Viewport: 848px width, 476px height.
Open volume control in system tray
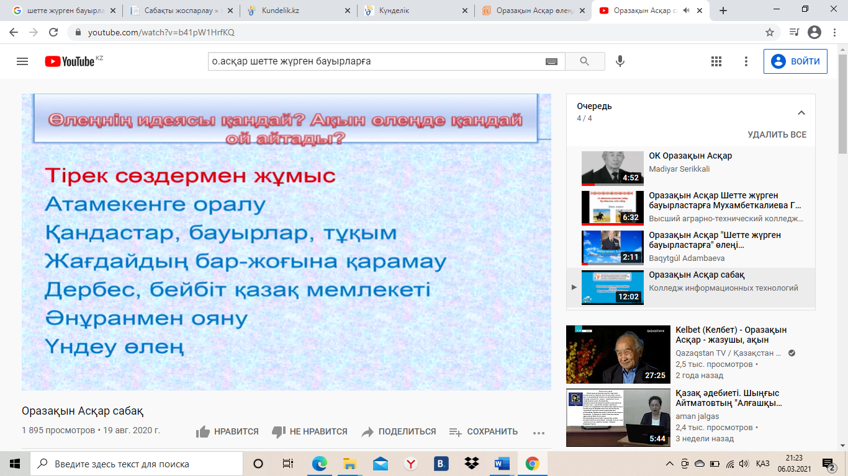pos(744,464)
